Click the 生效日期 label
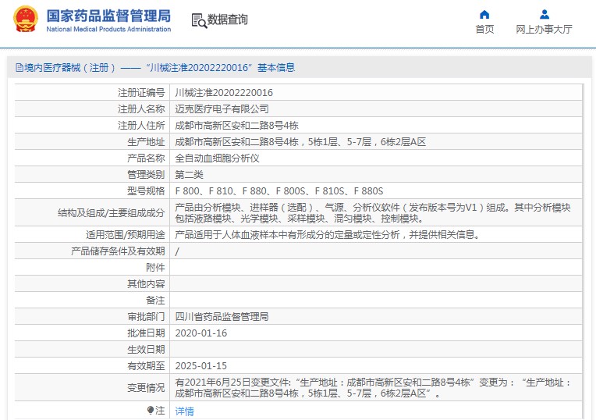The image size is (596, 420). [x=146, y=350]
